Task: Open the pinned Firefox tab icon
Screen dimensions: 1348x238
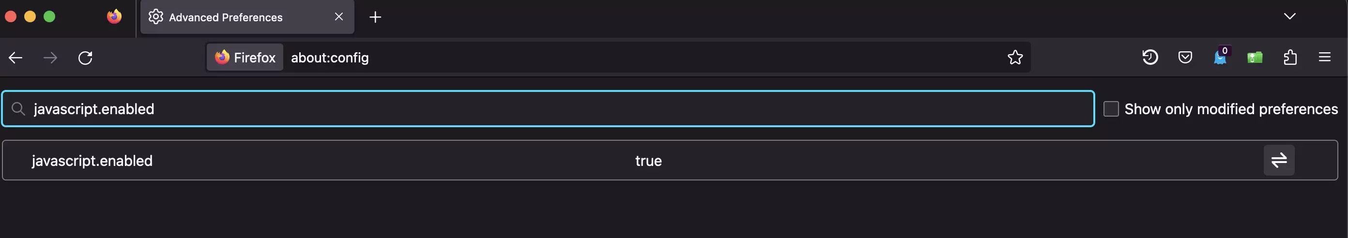Action: (x=114, y=17)
